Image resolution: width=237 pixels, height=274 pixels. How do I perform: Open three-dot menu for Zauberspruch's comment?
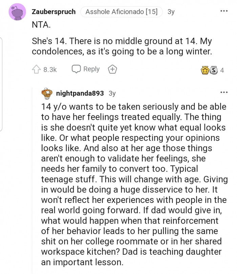pyautogui.click(x=224, y=11)
